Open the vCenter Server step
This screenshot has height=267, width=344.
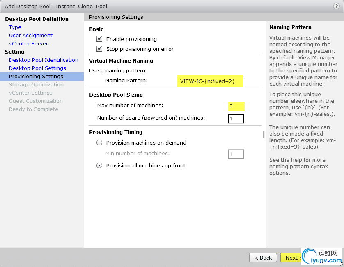pos(28,43)
